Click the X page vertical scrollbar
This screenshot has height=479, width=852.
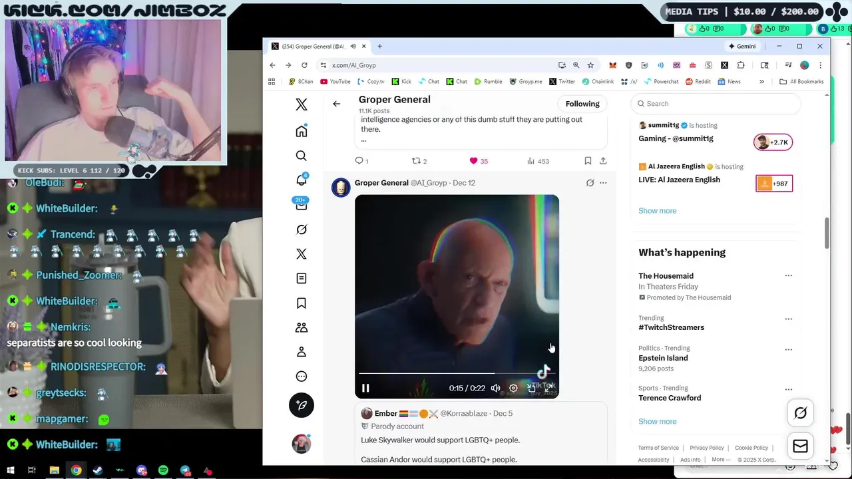pyautogui.click(x=827, y=232)
